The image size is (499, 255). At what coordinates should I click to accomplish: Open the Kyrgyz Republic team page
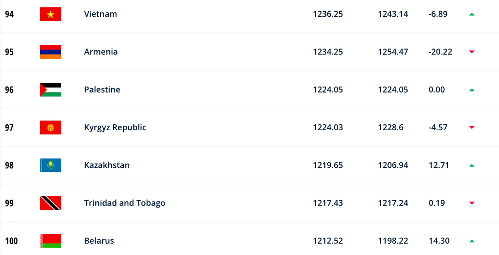click(115, 128)
